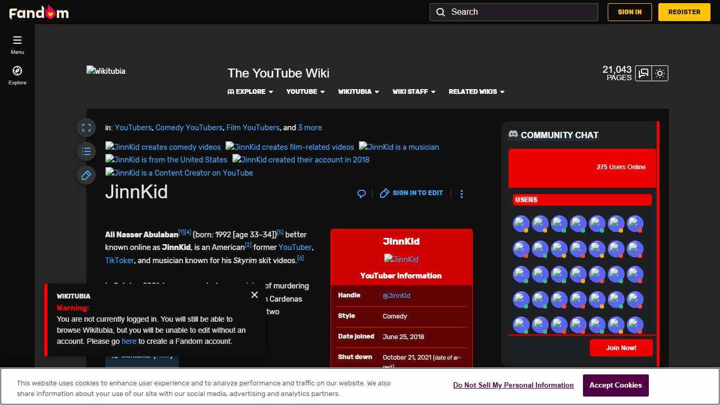Image resolution: width=720 pixels, height=405 pixels.
Task: Open the discussions icon near page count
Action: click(x=644, y=73)
